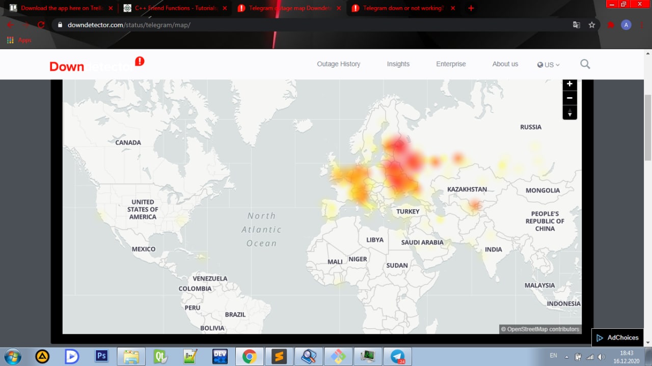Bookmark this page with the star icon
The image size is (652, 366).
592,24
